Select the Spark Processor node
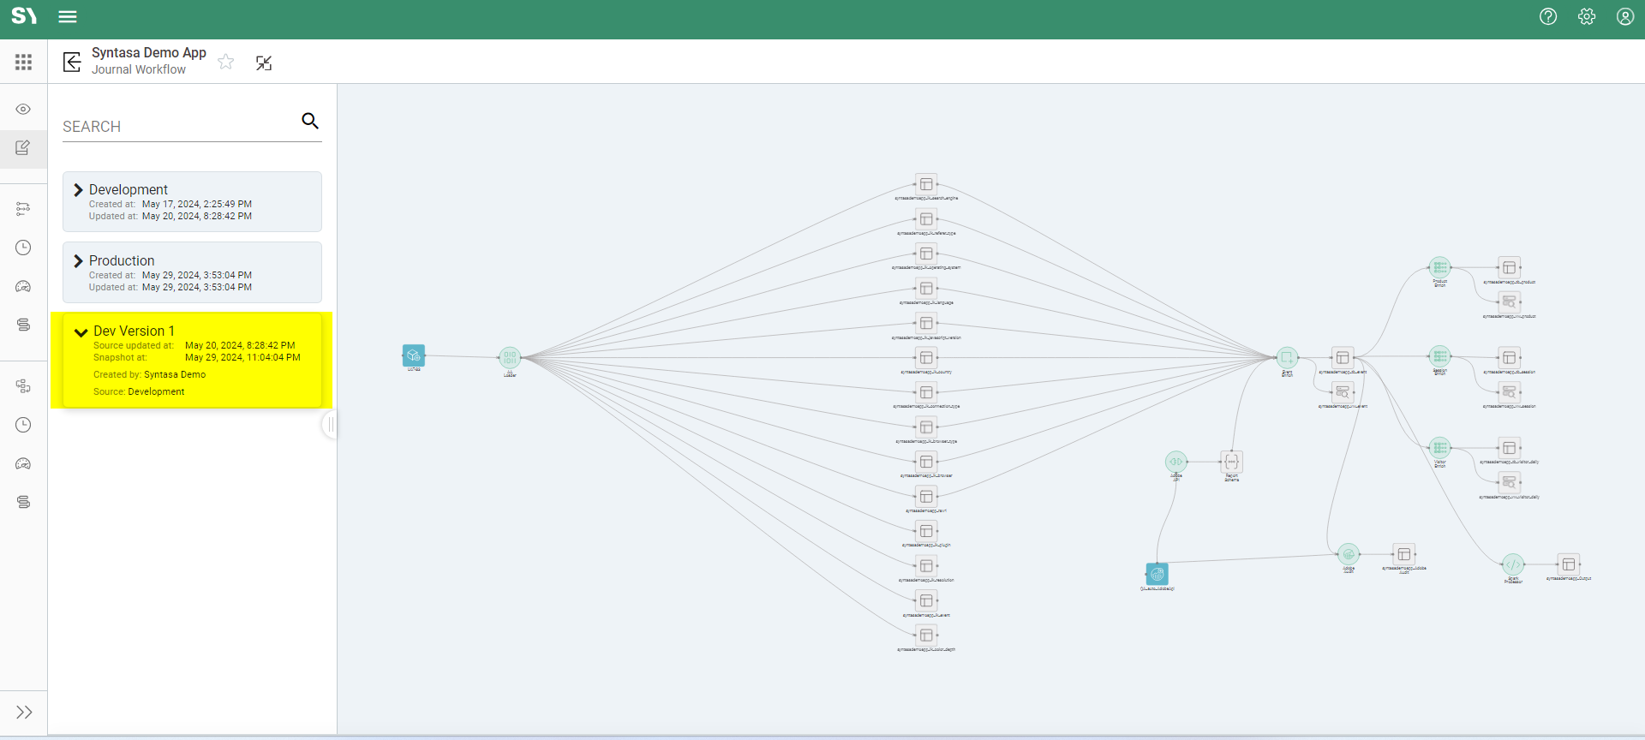The height and width of the screenshot is (740, 1645). point(1513,564)
